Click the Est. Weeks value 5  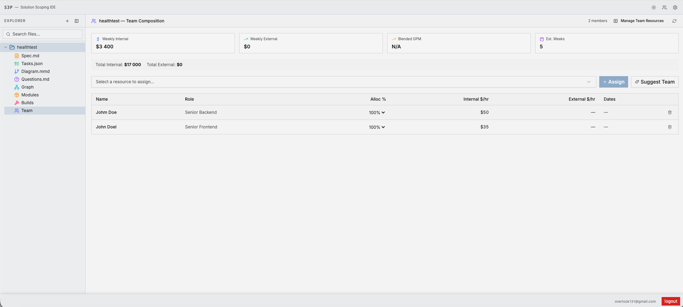(x=541, y=47)
